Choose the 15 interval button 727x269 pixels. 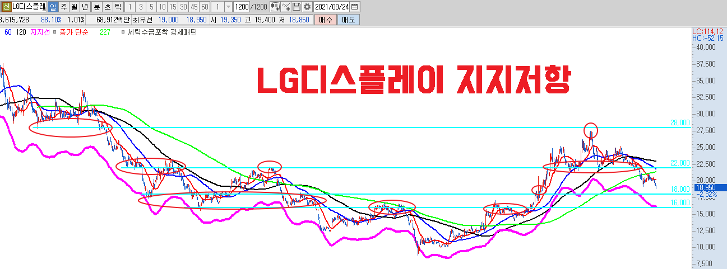point(172,7)
